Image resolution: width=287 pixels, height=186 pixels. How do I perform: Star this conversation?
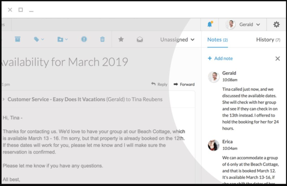(x=121, y=39)
